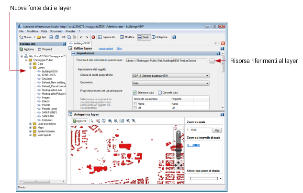Click the zoom in magnifier icon
The height and width of the screenshot is (193, 303).
(110, 121)
